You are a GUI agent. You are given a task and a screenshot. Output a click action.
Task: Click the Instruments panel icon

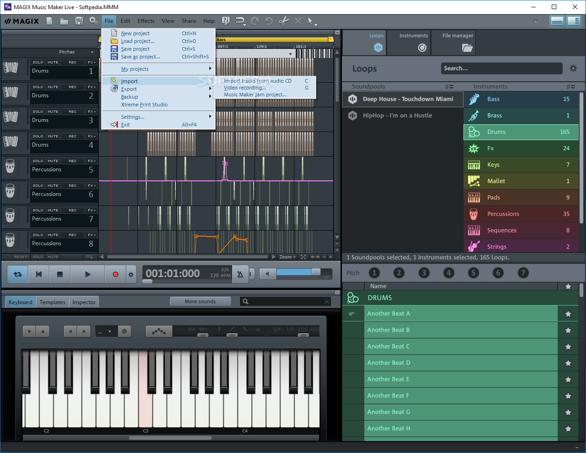(x=422, y=47)
